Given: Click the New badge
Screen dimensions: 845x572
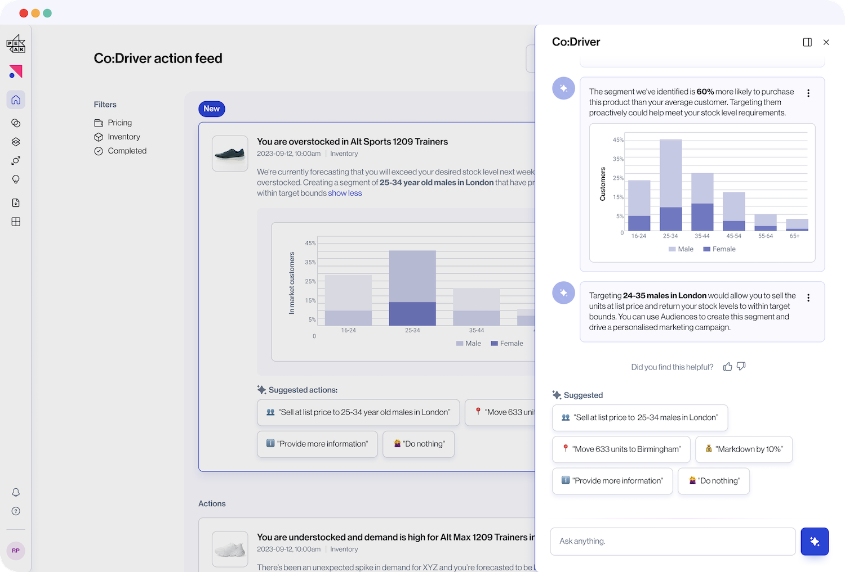Looking at the screenshot, I should pyautogui.click(x=212, y=109).
